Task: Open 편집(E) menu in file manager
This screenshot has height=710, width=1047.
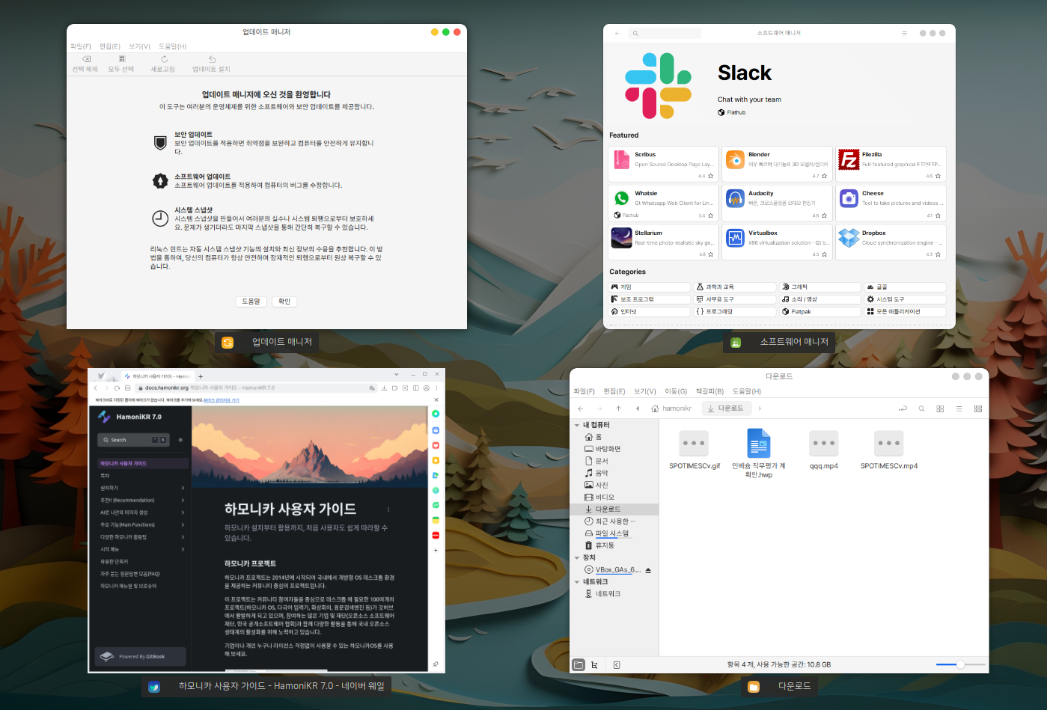Action: point(614,391)
